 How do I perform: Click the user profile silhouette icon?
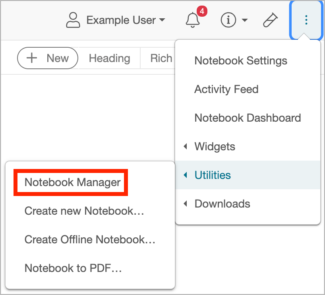[73, 20]
